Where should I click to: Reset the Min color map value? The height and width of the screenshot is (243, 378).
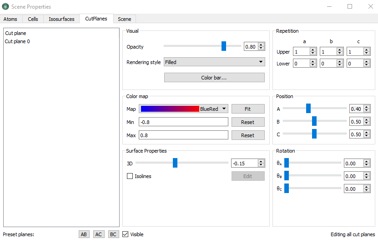point(248,122)
